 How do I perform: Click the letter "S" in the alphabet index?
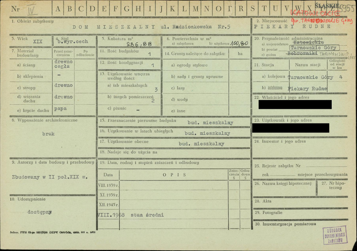(x=252, y=9)
